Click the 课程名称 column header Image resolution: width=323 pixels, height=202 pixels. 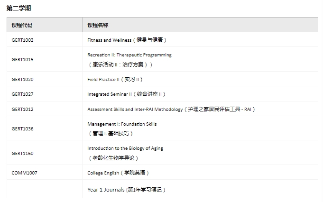(x=98, y=25)
